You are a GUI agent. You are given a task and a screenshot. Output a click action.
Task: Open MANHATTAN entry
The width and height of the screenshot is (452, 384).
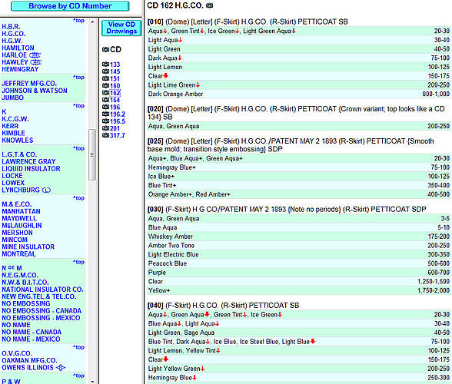[x=21, y=211]
